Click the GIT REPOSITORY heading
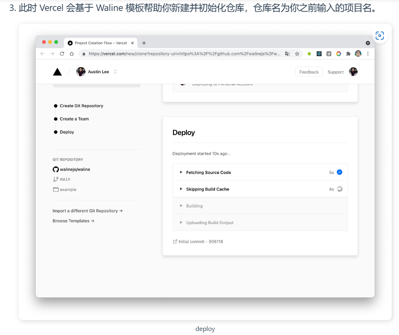Screen dimensions: 399x335 coord(68,159)
